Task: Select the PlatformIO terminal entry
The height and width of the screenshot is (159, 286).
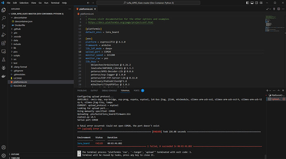Action: [276, 95]
